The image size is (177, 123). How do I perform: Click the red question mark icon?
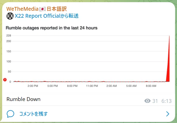pos(5,80)
